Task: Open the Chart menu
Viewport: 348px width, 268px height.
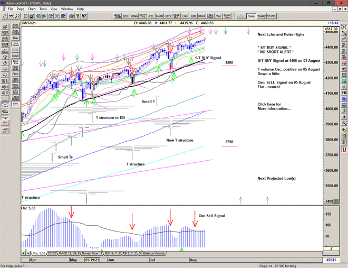Action: pos(32,9)
